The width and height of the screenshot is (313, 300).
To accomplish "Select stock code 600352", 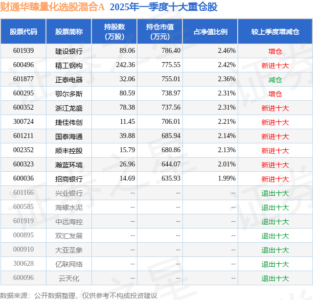I will coord(23,108).
